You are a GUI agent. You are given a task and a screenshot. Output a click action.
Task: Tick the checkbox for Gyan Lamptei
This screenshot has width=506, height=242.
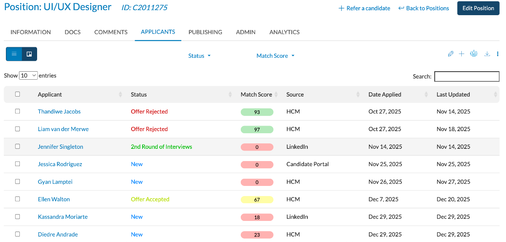[x=18, y=181]
